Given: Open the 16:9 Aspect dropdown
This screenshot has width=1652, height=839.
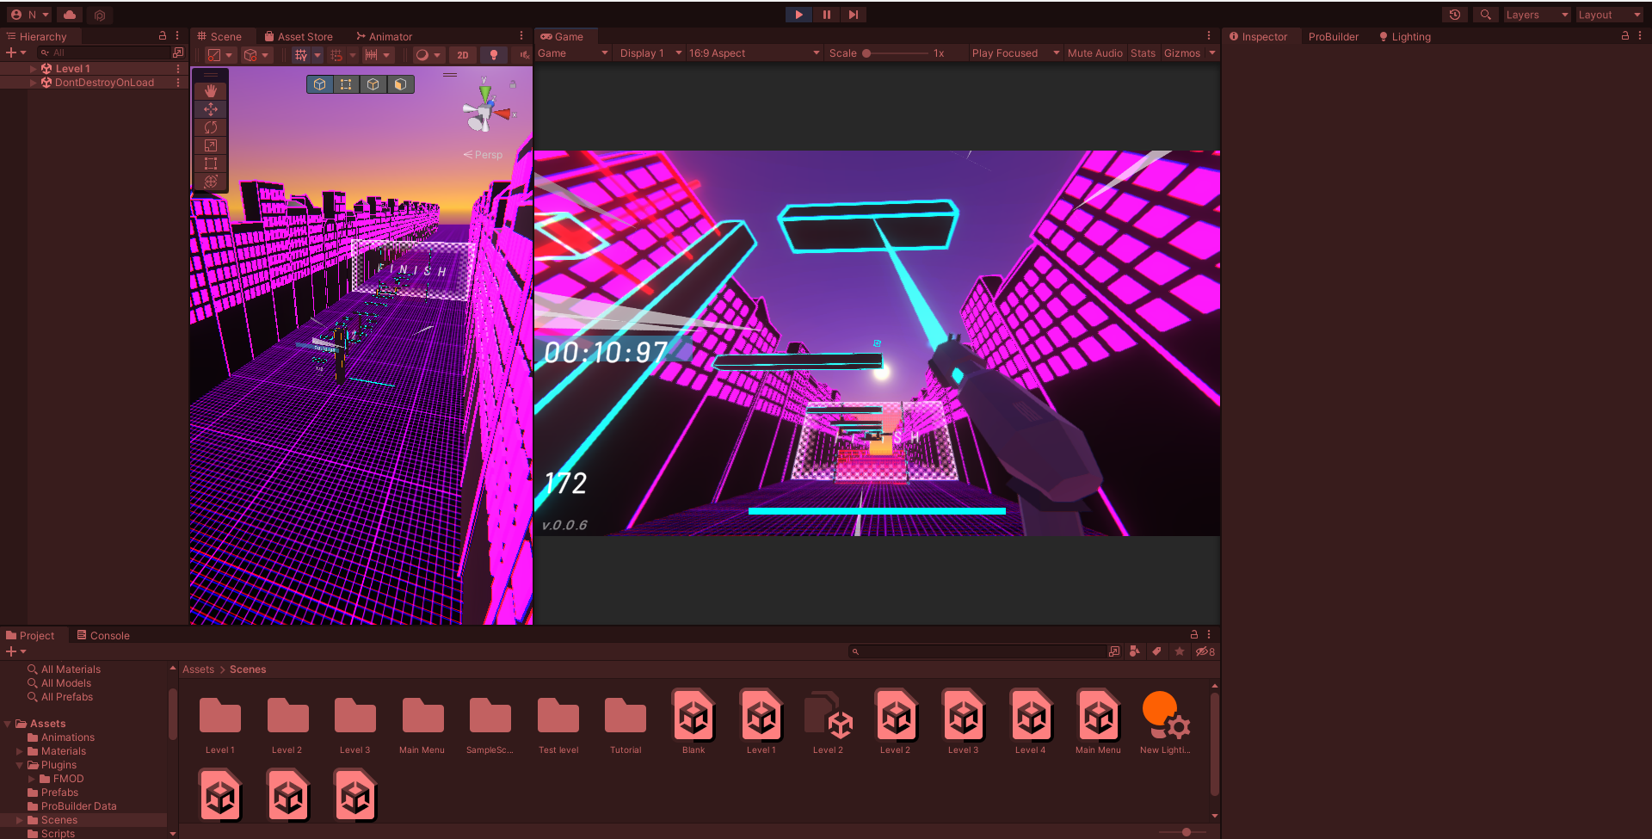Looking at the screenshot, I should (754, 53).
